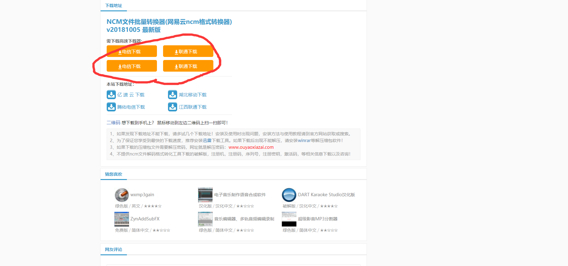Open the ZynAddSubFX title link
This screenshot has height=266, width=568.
tap(145, 219)
